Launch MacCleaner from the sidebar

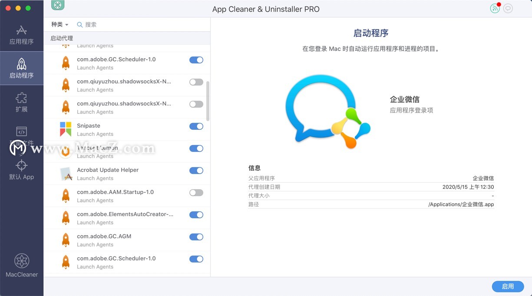(x=22, y=265)
